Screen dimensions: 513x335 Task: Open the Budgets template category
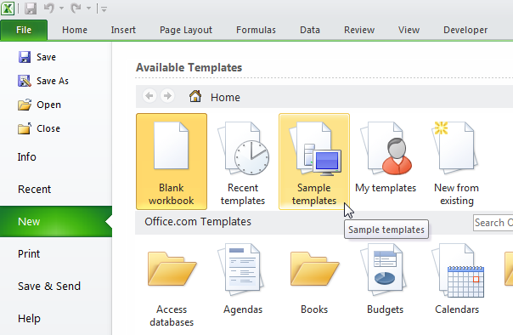click(386, 279)
